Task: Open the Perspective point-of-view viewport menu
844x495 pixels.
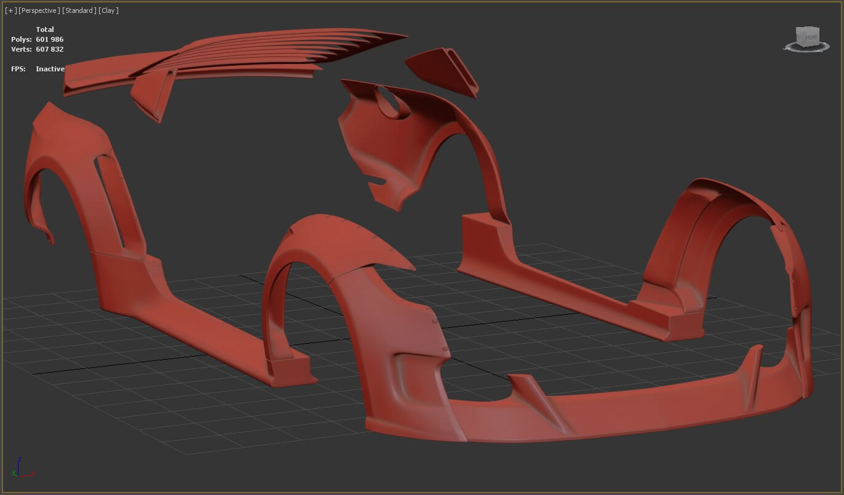Action: click(39, 10)
